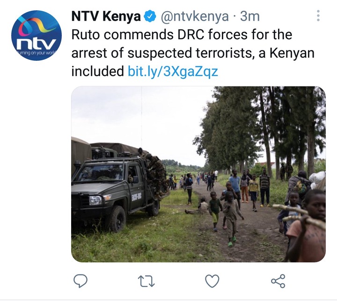
Task: Like the tweet with heart icon
Action: (x=212, y=281)
